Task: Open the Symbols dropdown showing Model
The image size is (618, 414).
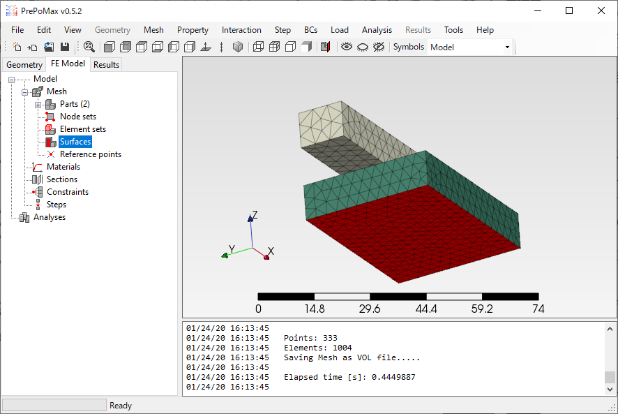Action: (x=470, y=47)
